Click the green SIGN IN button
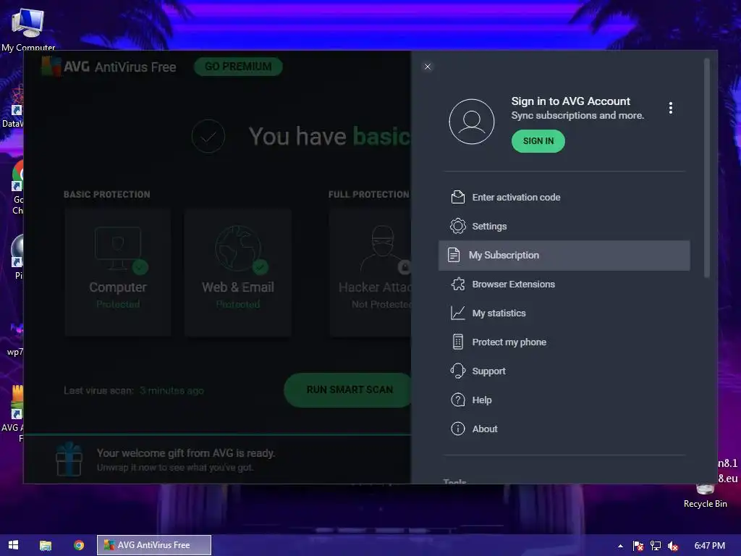This screenshot has height=556, width=741. tap(538, 141)
